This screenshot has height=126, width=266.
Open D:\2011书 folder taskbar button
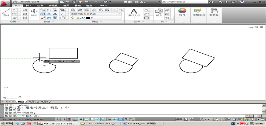[100, 123]
